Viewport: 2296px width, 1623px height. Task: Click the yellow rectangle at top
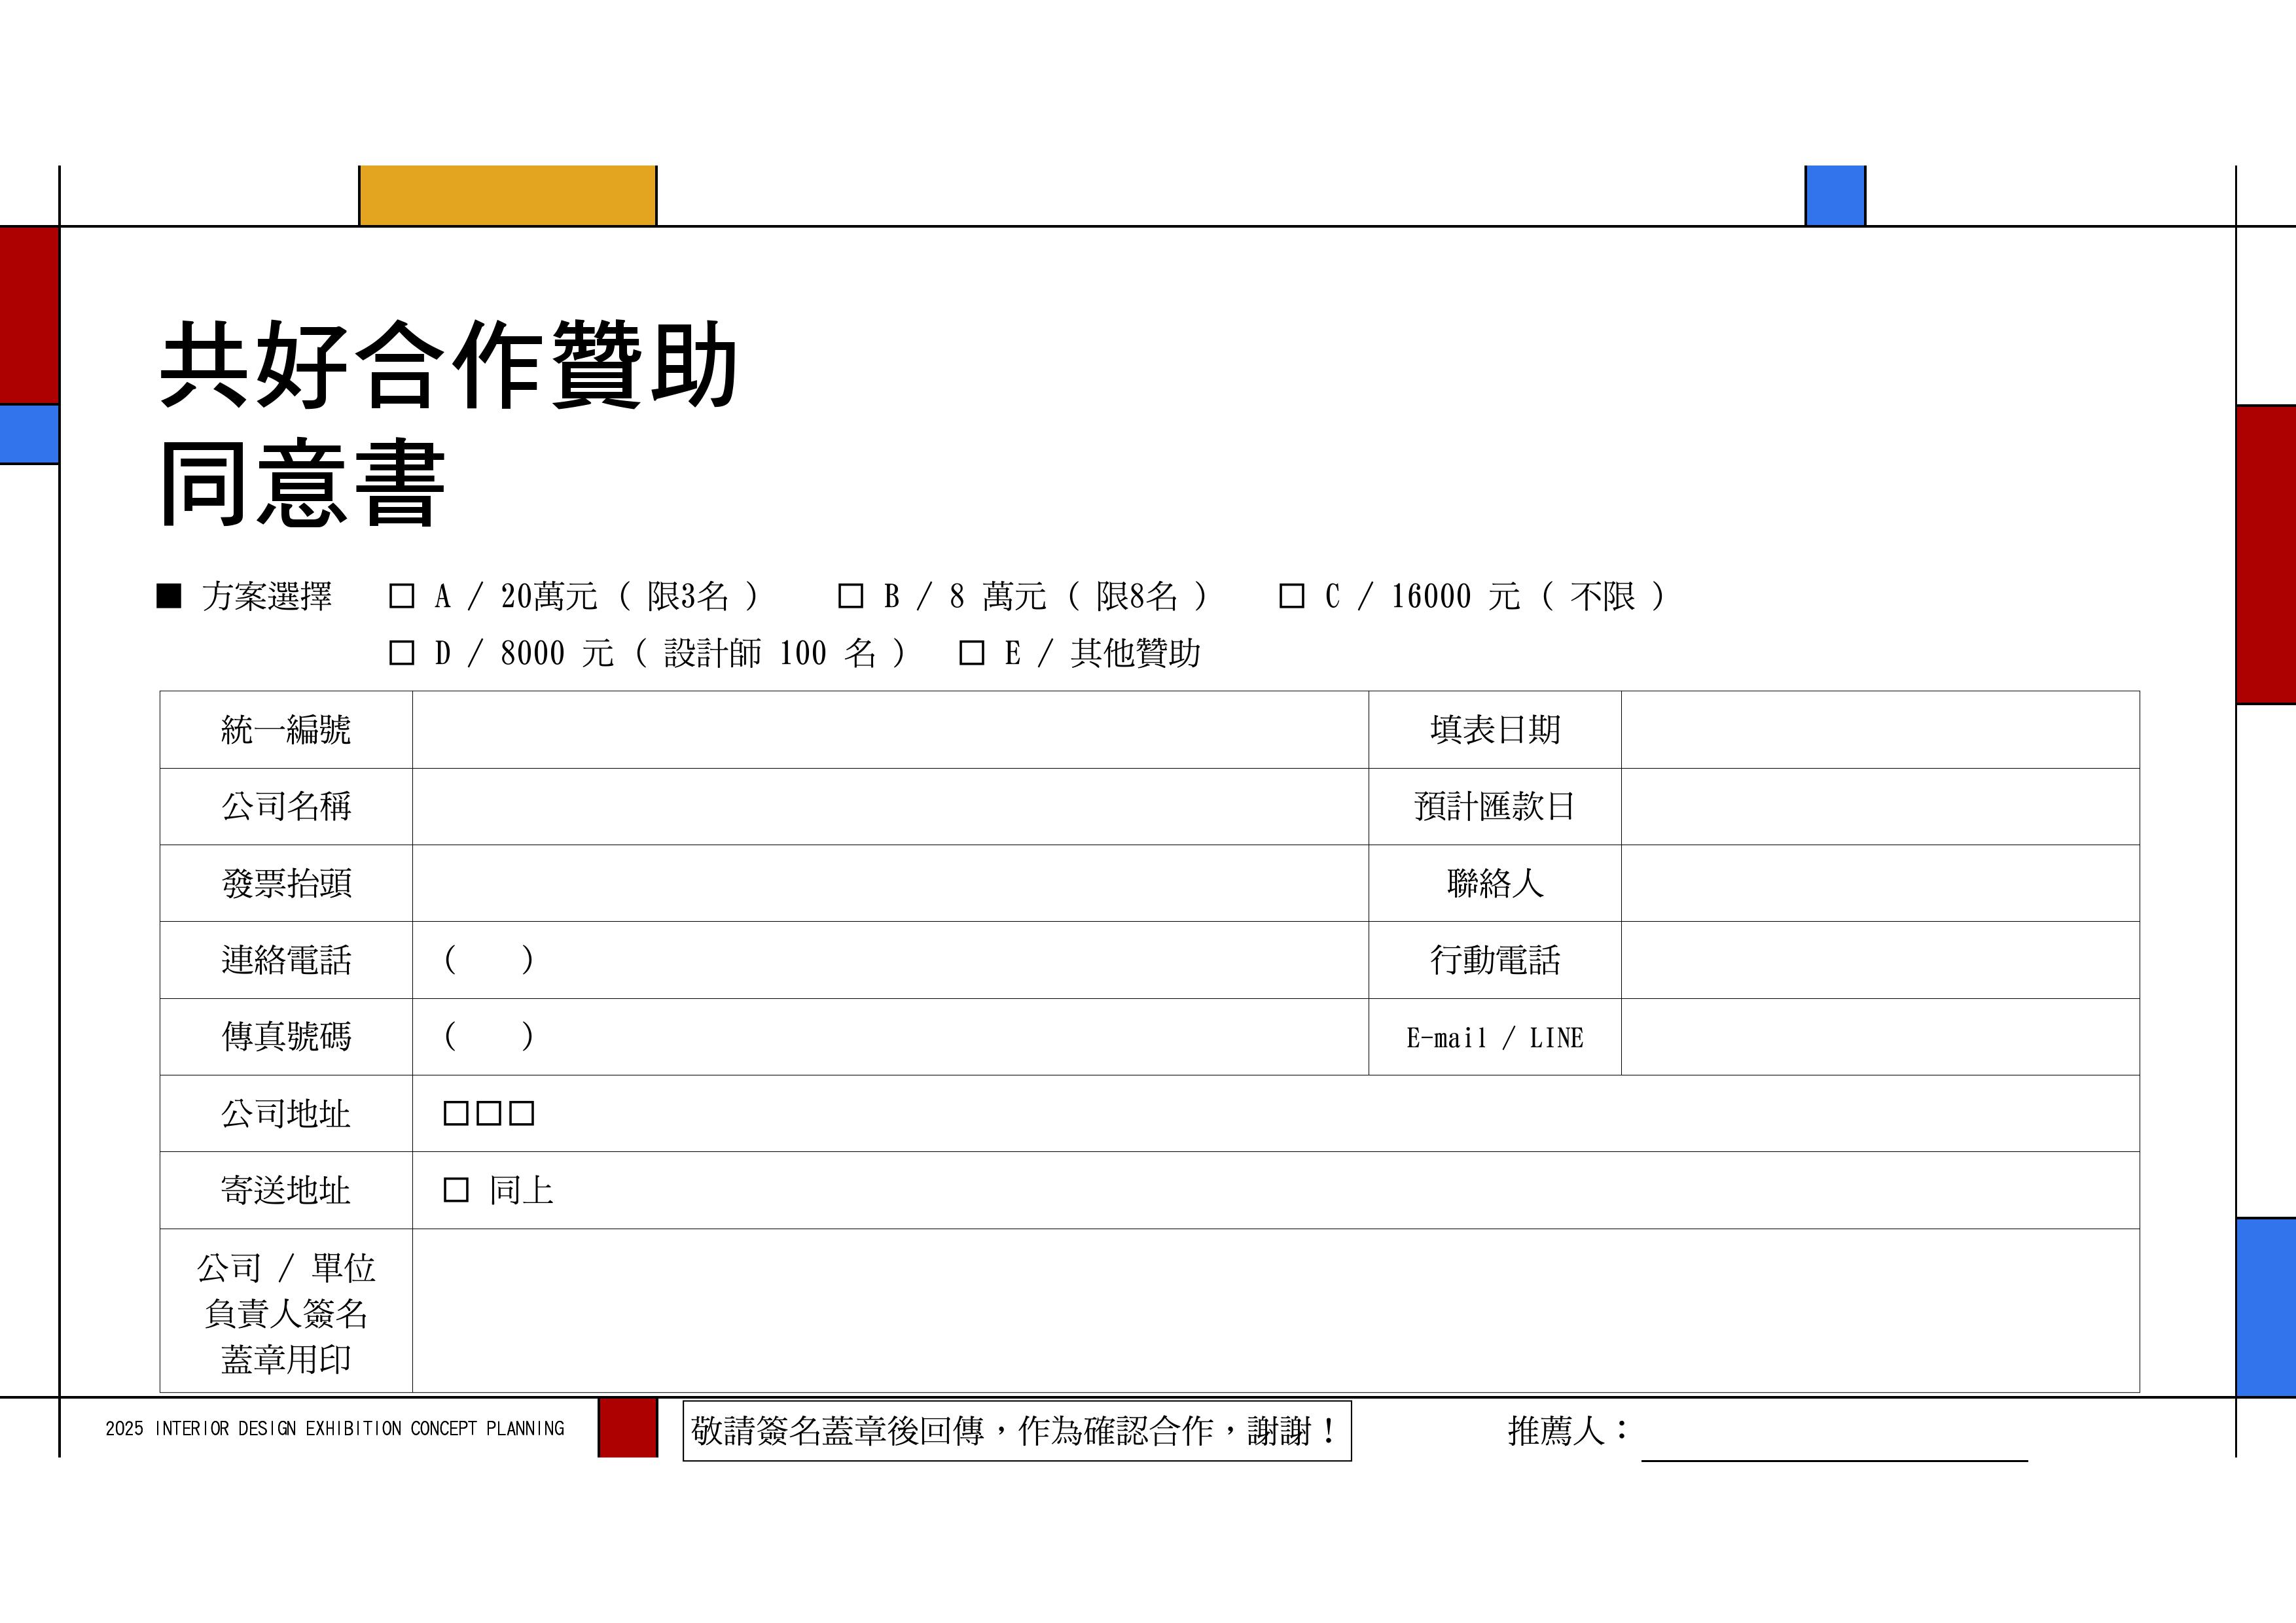(x=507, y=195)
